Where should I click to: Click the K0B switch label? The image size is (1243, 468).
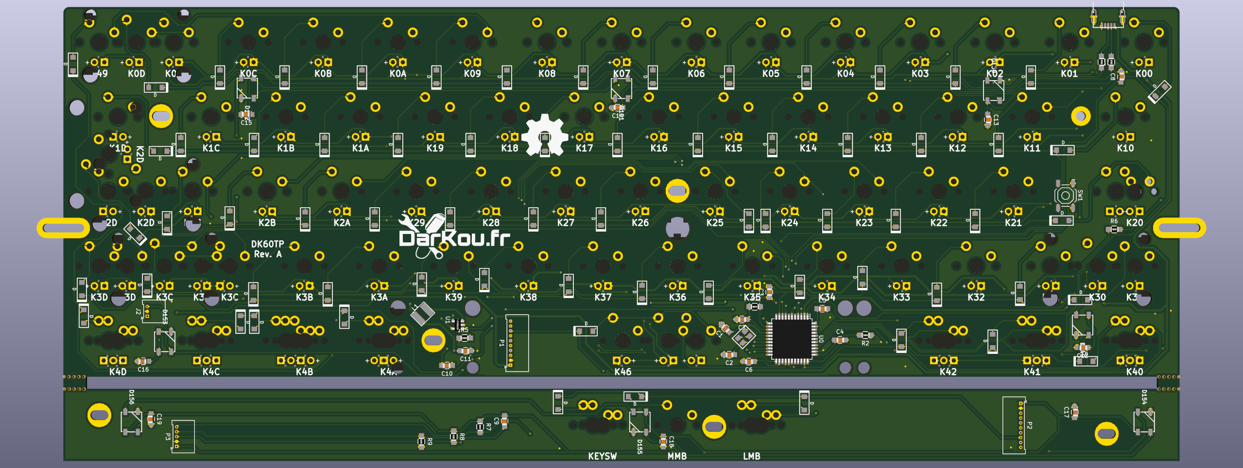(323, 74)
